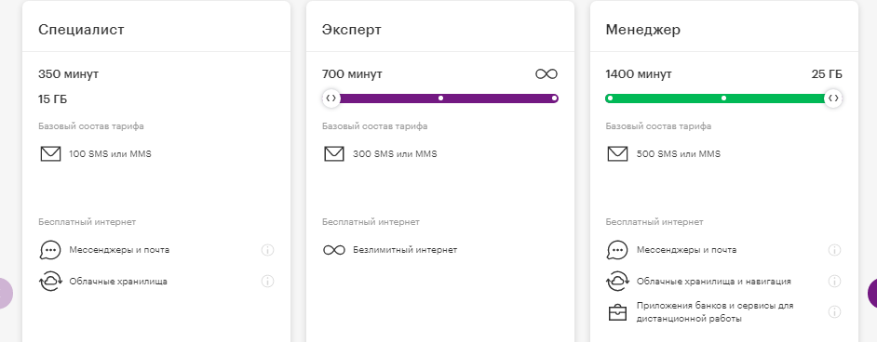Image resolution: width=877 pixels, height=342 pixels.
Task: Click the envelope icon for 500 SMS или MMS
Action: [617, 154]
